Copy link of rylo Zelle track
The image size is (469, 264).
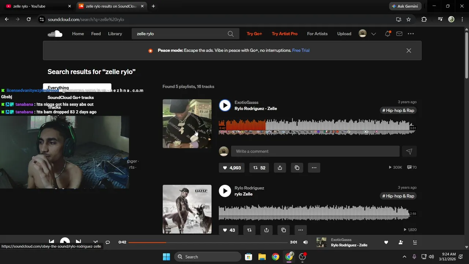[x=284, y=230]
